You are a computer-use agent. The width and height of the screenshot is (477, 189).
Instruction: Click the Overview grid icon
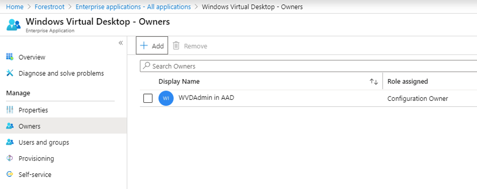pos(10,57)
